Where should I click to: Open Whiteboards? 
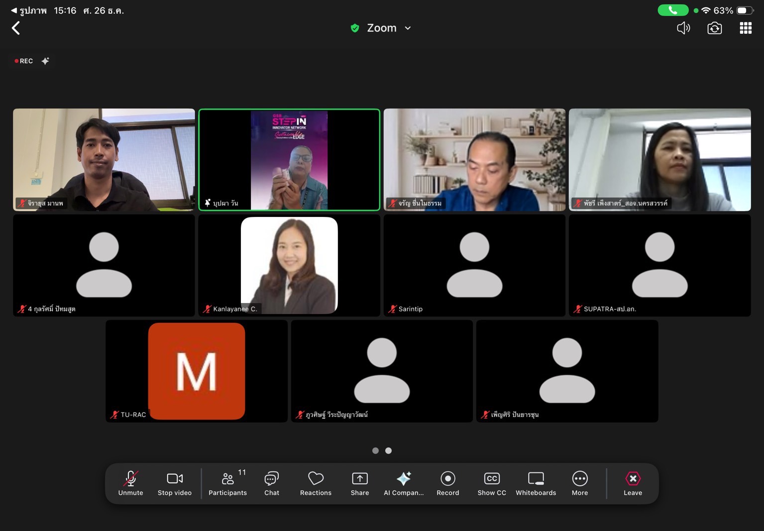pos(536,483)
